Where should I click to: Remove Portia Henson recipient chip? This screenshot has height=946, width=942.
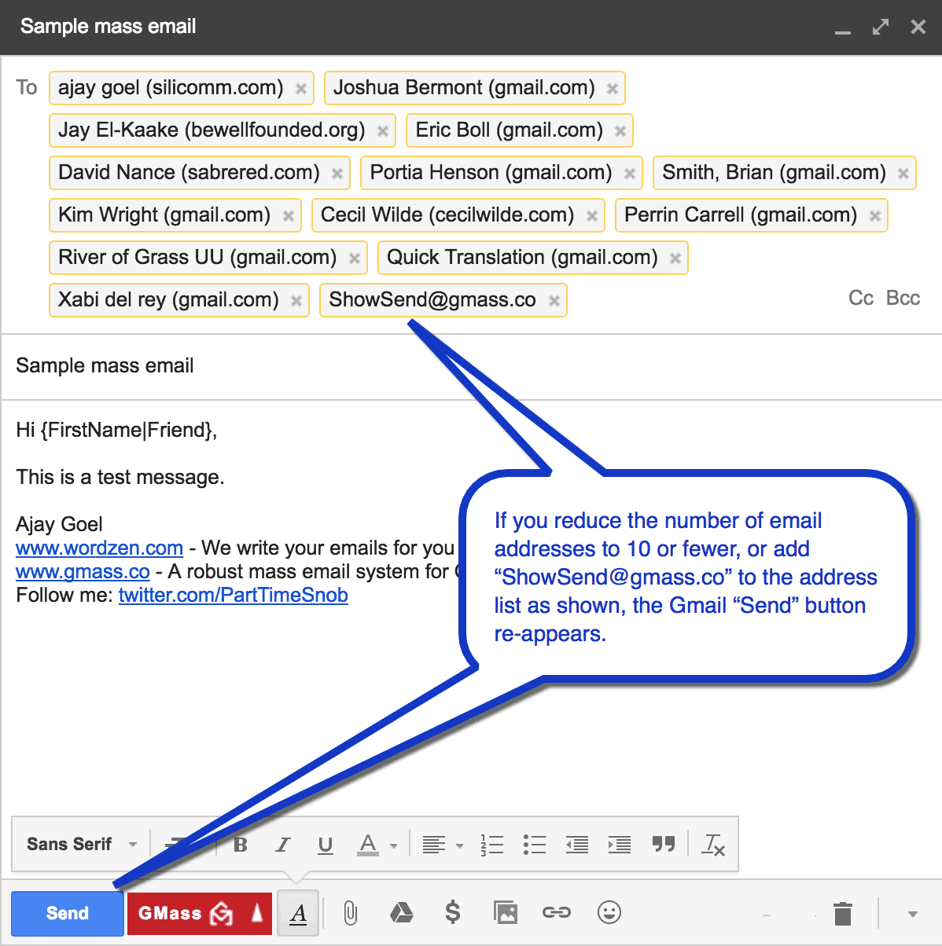click(629, 174)
